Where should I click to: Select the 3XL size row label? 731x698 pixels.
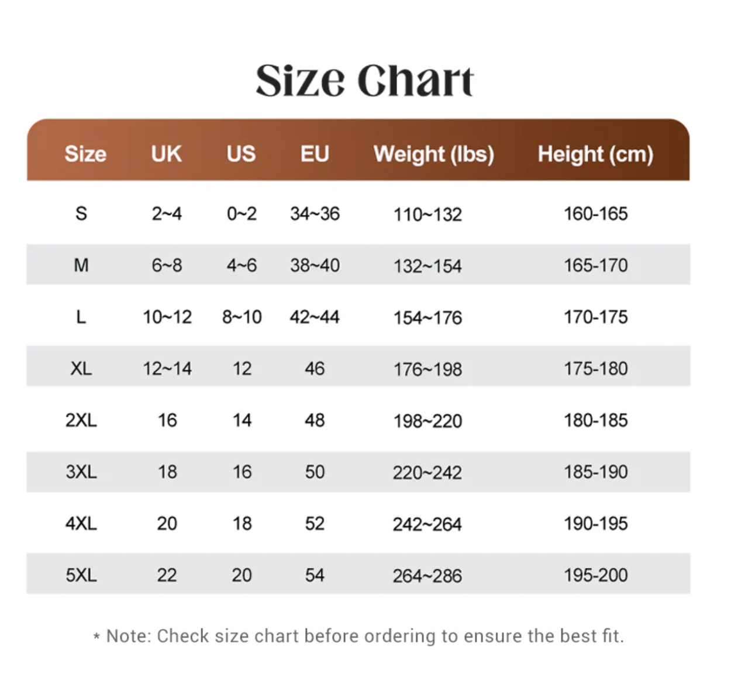81,472
